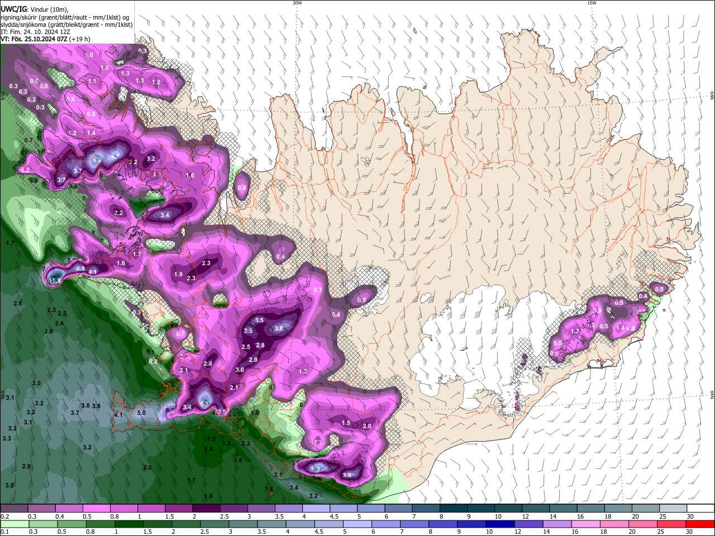Click the "Vindur (10m)," header text
The width and height of the screenshot is (715, 536).
[49, 10]
